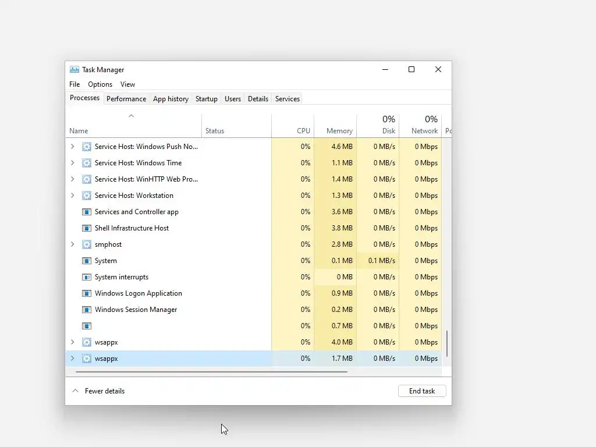Sort by the Network column header
The height and width of the screenshot is (447, 596).
pos(420,126)
